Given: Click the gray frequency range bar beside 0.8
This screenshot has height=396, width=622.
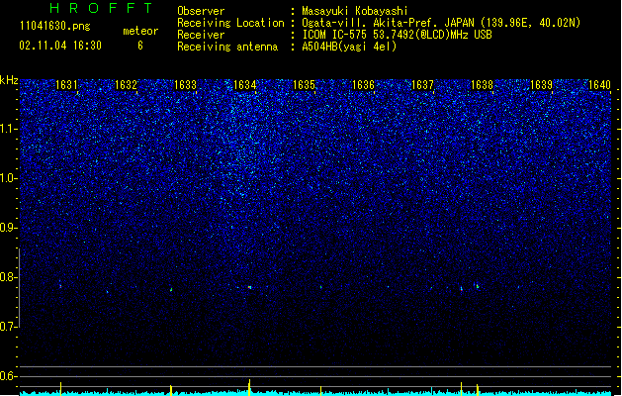Looking at the screenshot, I should pos(20,288).
